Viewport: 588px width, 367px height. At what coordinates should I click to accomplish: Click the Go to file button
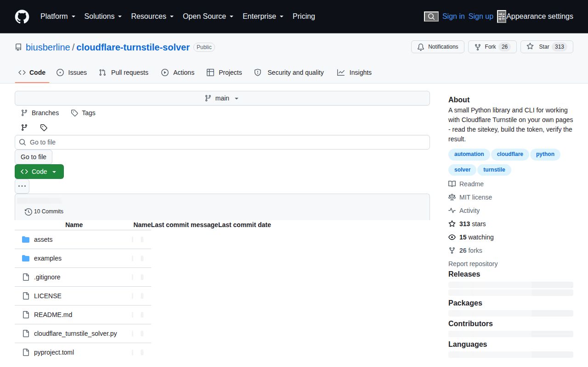pyautogui.click(x=34, y=157)
